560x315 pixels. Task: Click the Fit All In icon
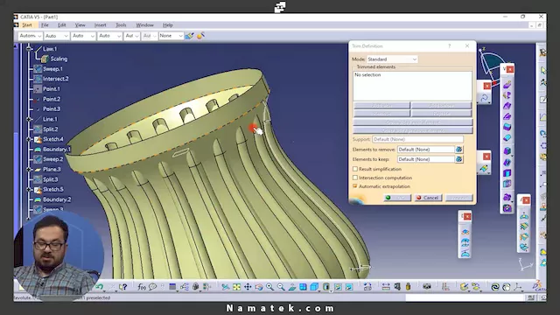point(236,287)
